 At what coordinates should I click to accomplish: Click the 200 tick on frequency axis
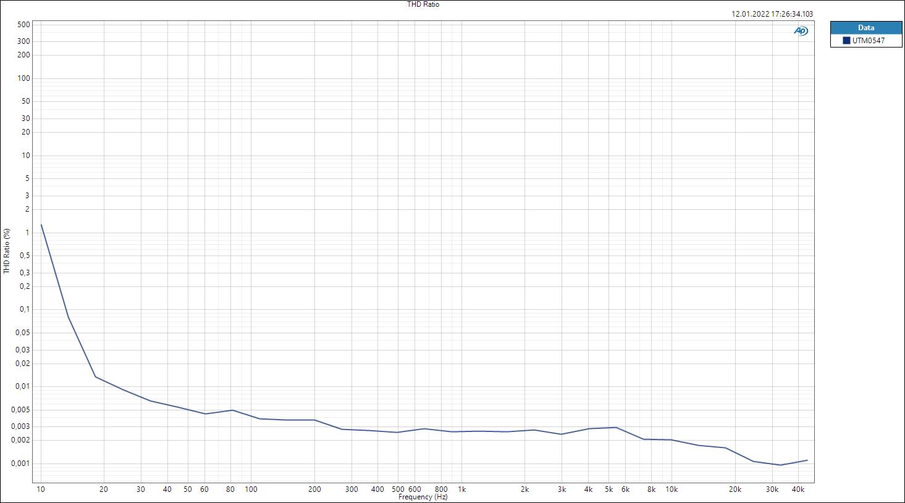point(314,489)
